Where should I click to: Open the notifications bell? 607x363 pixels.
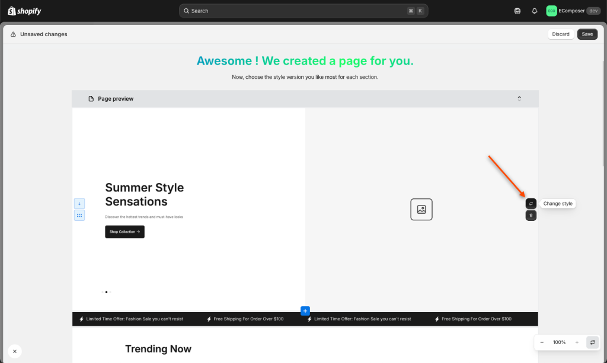(x=534, y=11)
